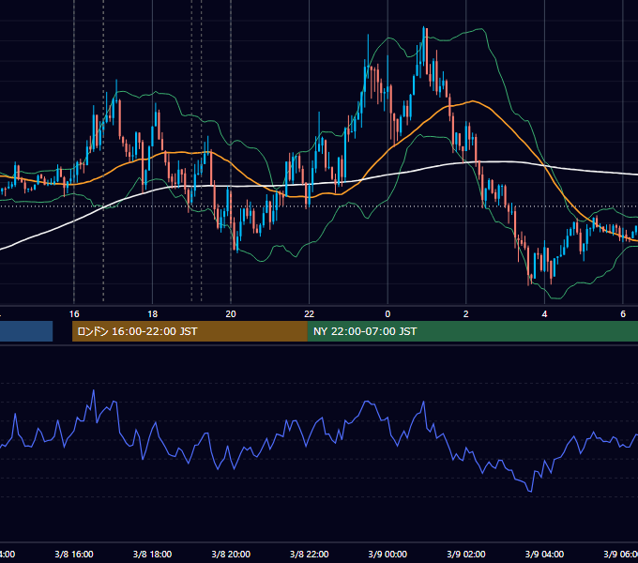Image resolution: width=638 pixels, height=563 pixels.
Task: Click the 3/8 18:00 date label
Action: coord(152,554)
